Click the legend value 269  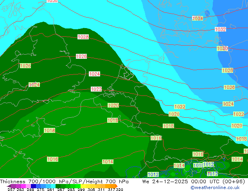coord(30,189)
